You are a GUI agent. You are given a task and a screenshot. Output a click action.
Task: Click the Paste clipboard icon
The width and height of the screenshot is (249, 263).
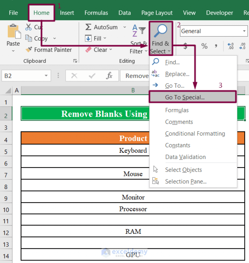14,31
